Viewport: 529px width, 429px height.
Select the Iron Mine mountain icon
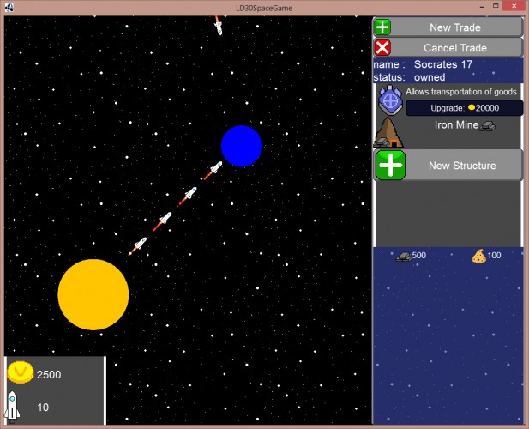click(x=388, y=133)
